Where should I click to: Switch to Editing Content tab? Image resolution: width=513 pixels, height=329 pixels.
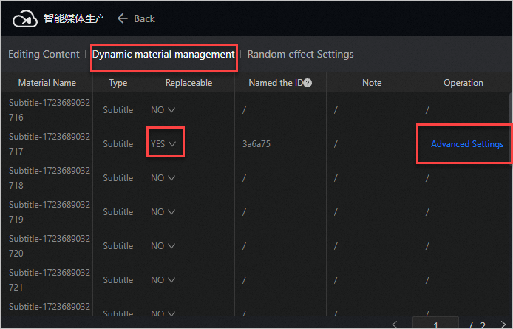44,54
